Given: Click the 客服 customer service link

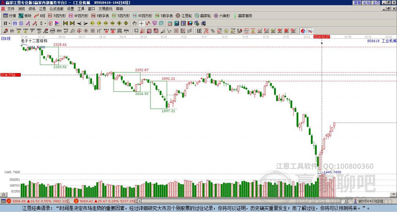Looking at the screenshot, I should (357, 3).
